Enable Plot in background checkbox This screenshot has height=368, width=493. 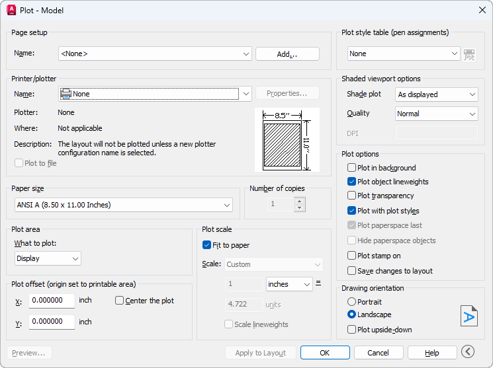[x=352, y=168]
